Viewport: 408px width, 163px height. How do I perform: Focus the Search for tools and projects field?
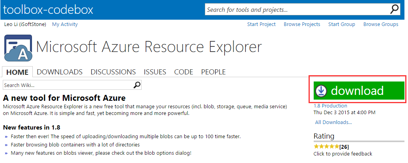[x=296, y=9]
